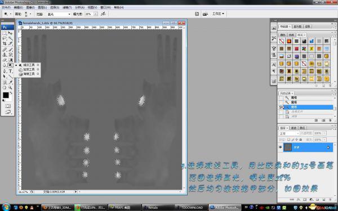Apply the red style swatch in Styles panel
The height and width of the screenshot is (211, 338).
click(x=297, y=48)
